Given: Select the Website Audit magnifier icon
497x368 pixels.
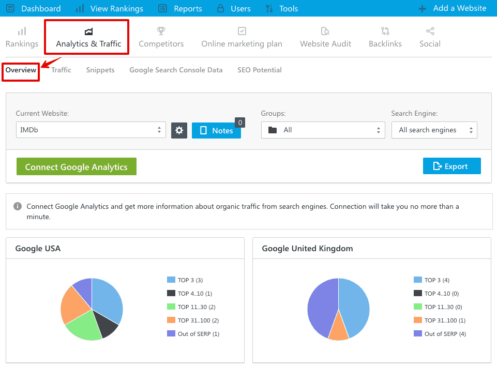Looking at the screenshot, I should coord(325,32).
